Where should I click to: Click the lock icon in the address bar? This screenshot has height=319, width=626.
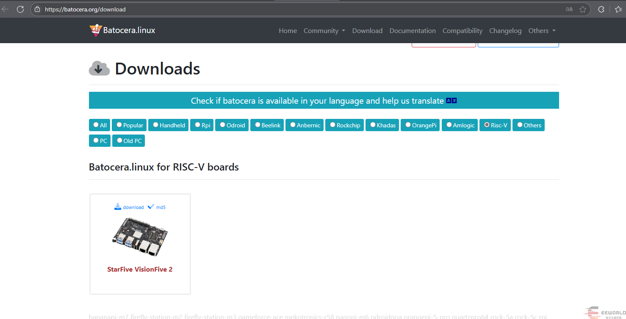tap(37, 9)
